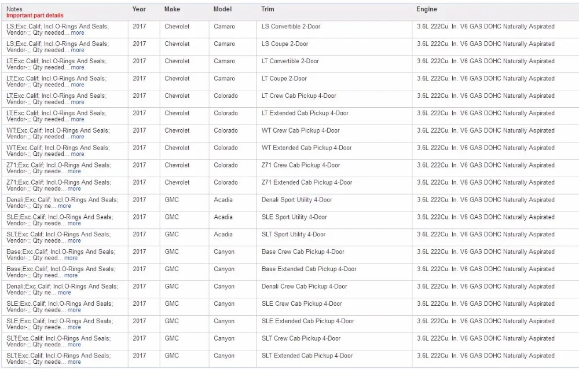Open 'more' link in LS Convertible 2-Door row
Screen dimensions: 579x369
pyautogui.click(x=78, y=33)
